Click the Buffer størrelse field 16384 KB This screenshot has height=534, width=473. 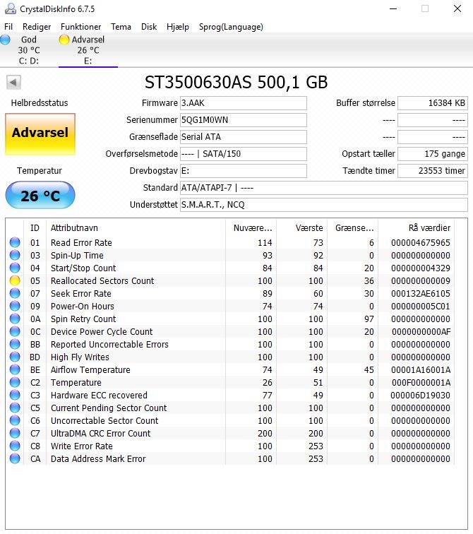(x=433, y=103)
